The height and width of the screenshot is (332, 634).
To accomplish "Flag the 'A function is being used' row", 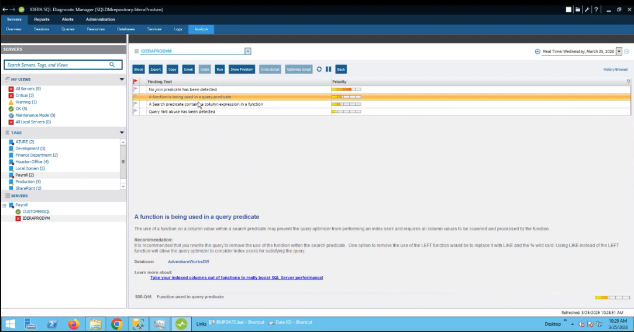I will pos(136,97).
